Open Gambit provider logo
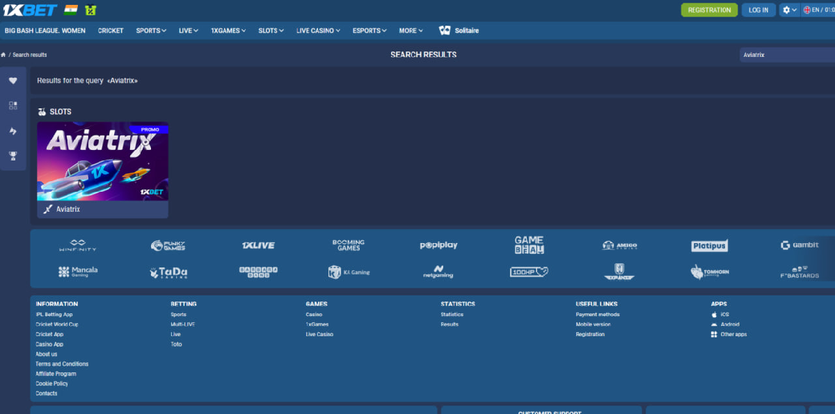The height and width of the screenshot is (414, 835). click(x=800, y=245)
